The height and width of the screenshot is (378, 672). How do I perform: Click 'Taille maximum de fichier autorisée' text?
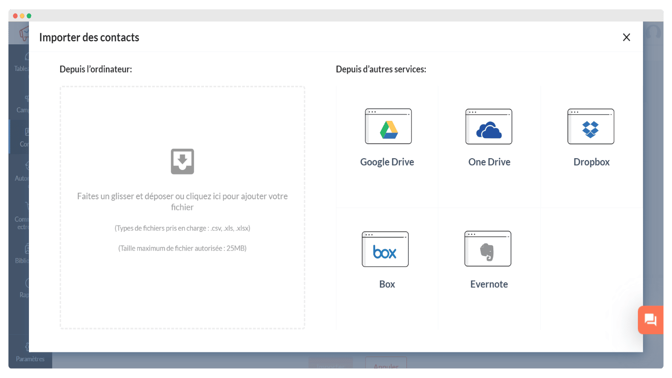tap(182, 248)
